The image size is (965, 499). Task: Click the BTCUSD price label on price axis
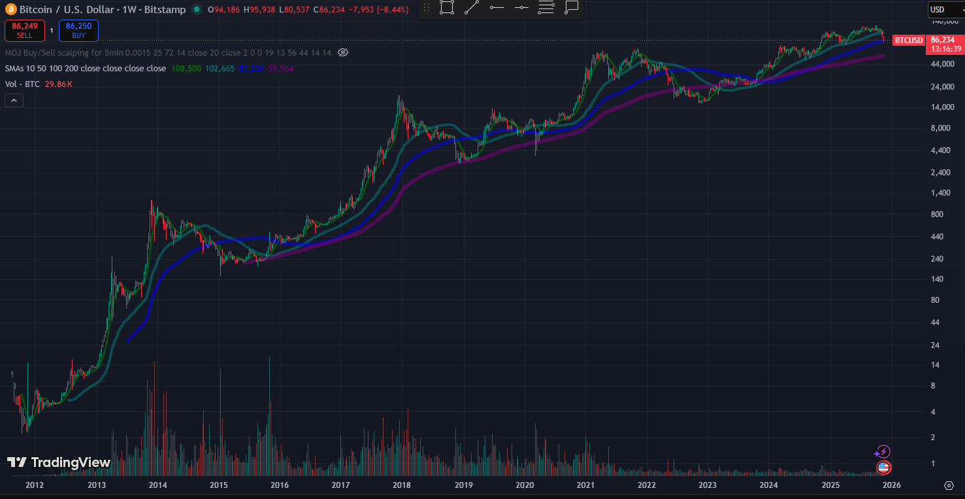tap(908, 41)
